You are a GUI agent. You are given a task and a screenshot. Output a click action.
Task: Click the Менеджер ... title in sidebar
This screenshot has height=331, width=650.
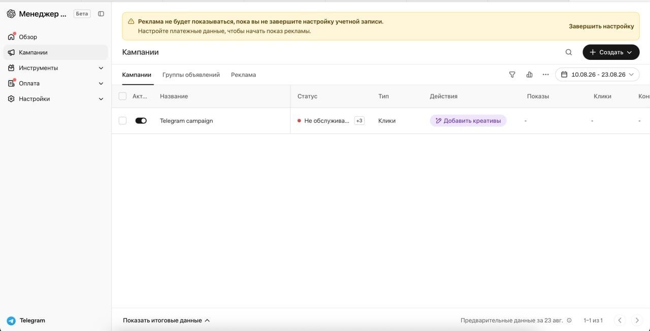(x=43, y=14)
